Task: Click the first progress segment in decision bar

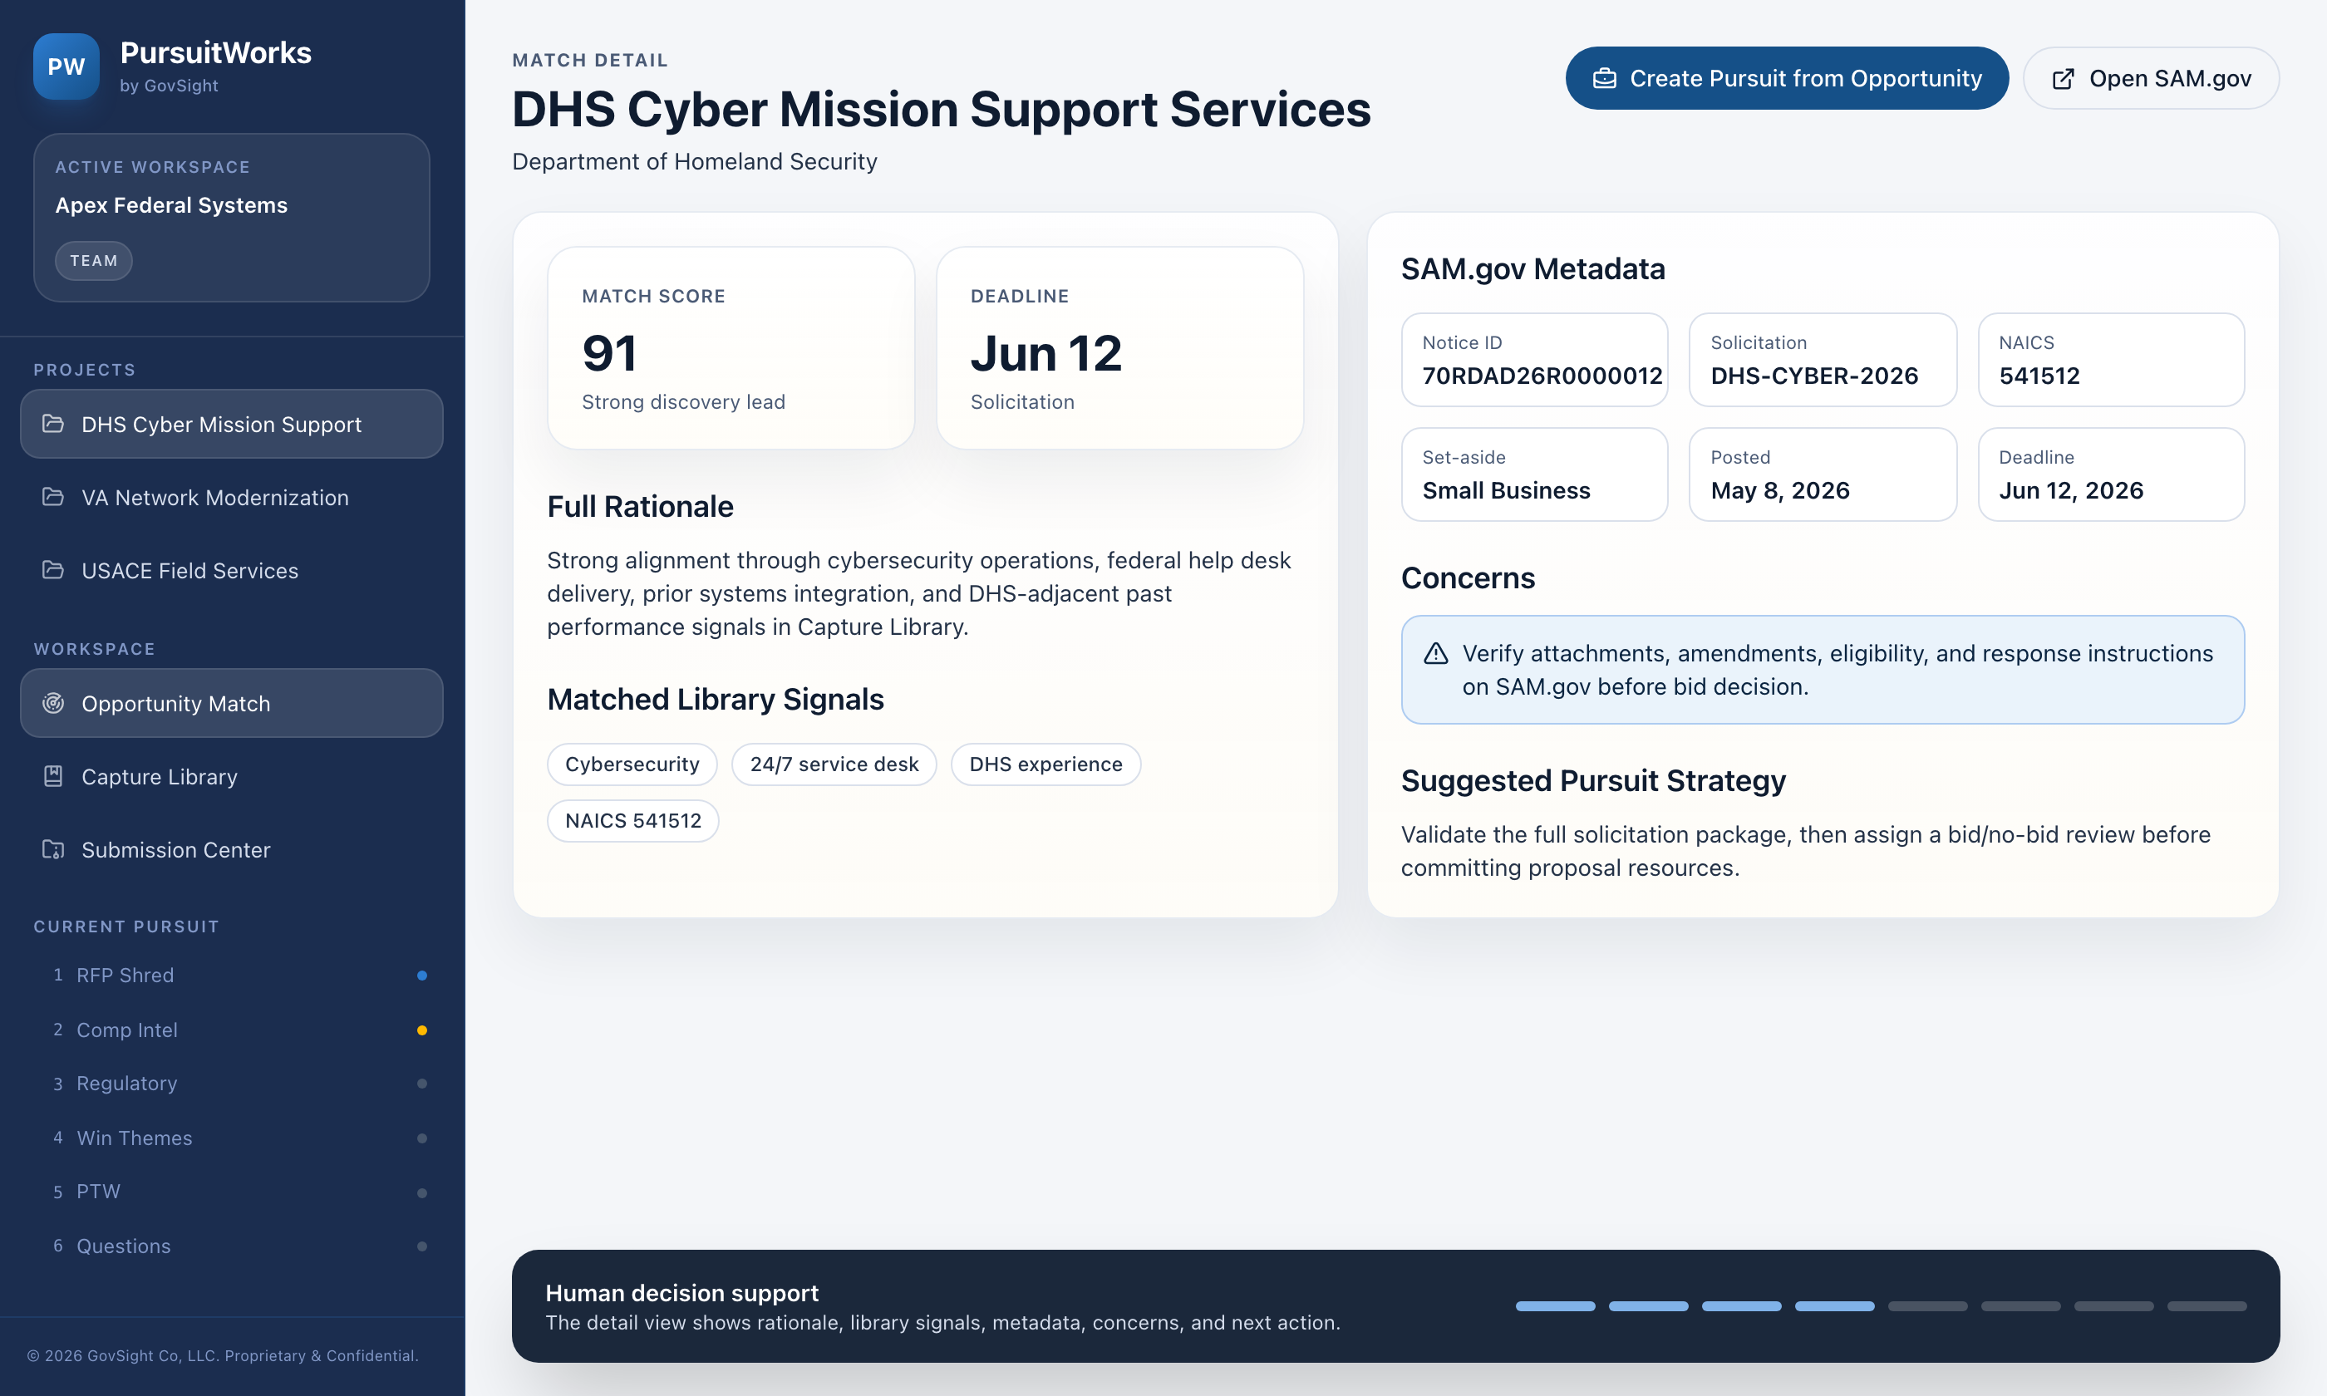Action: click(x=1555, y=1305)
